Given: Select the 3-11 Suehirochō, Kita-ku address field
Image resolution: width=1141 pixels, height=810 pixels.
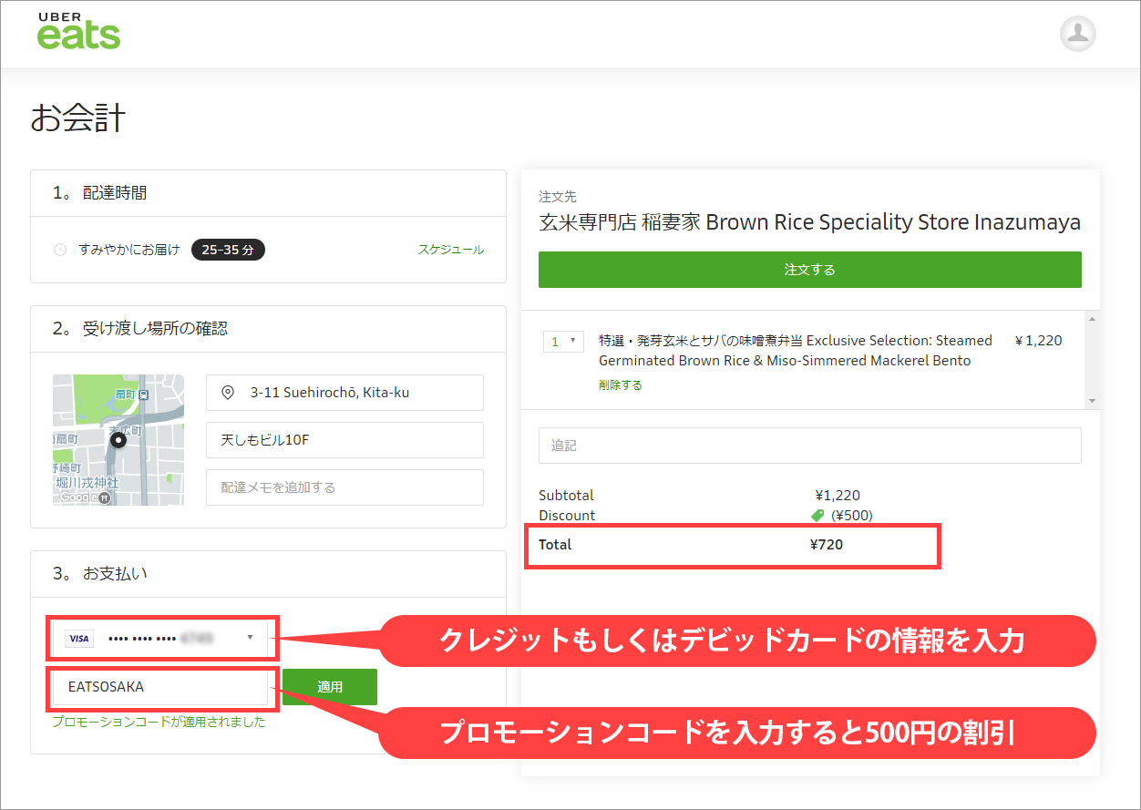Looking at the screenshot, I should pos(344,393).
